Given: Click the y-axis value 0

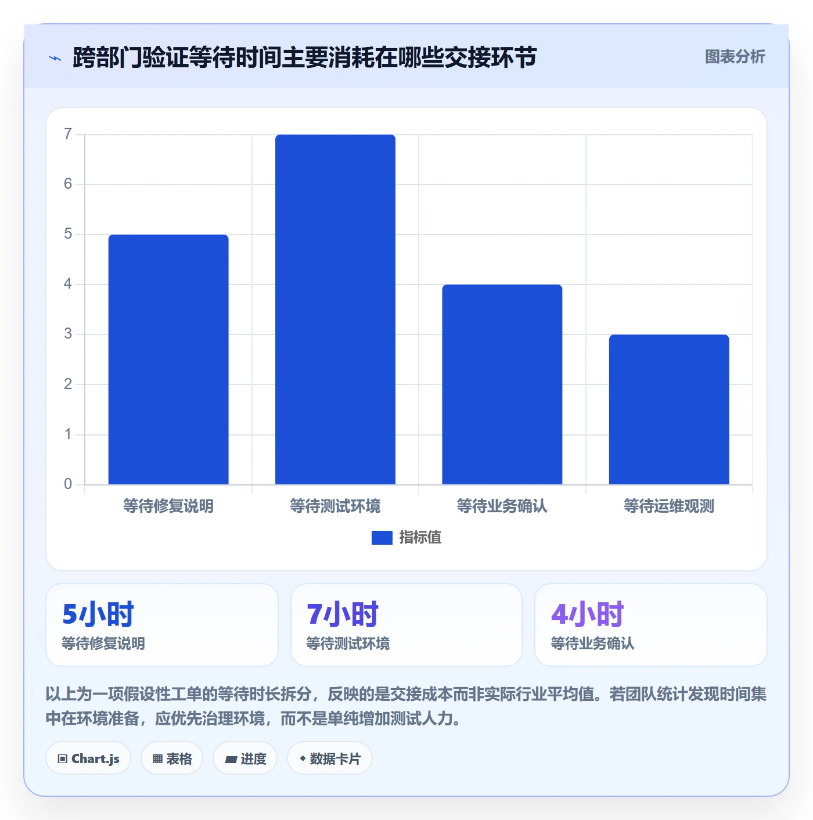Looking at the screenshot, I should (x=68, y=484).
